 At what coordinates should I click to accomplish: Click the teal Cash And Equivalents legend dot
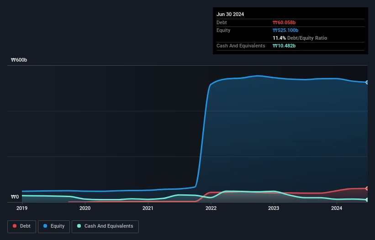pyautogui.click(x=79, y=226)
